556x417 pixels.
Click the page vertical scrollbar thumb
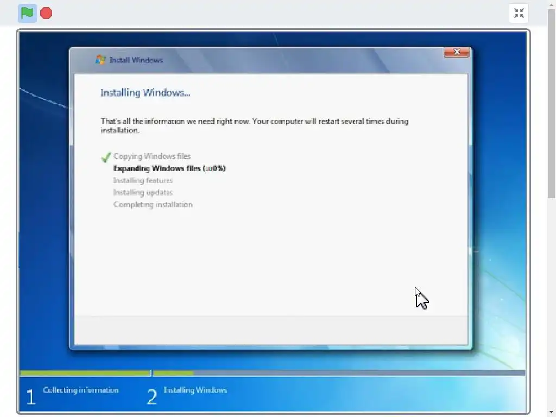(552, 104)
